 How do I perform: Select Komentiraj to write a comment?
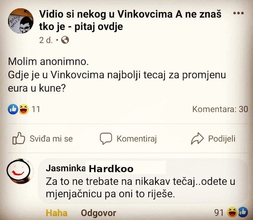[128, 139]
